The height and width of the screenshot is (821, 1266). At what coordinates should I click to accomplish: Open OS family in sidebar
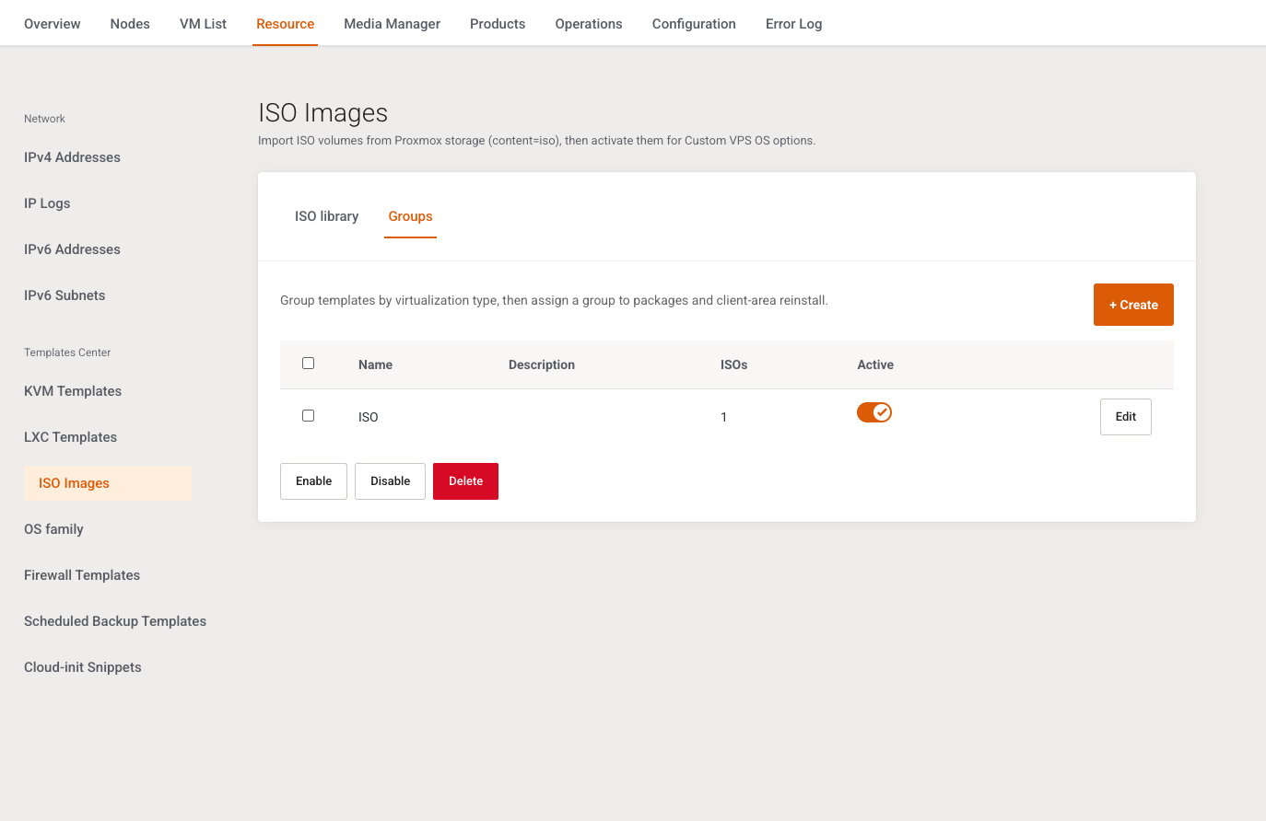pos(53,529)
